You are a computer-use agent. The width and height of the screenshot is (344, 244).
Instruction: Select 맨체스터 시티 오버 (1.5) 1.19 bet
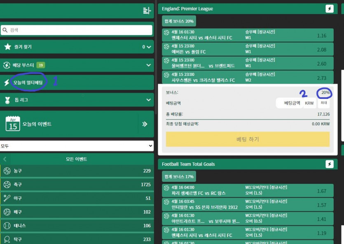[x=248, y=232]
